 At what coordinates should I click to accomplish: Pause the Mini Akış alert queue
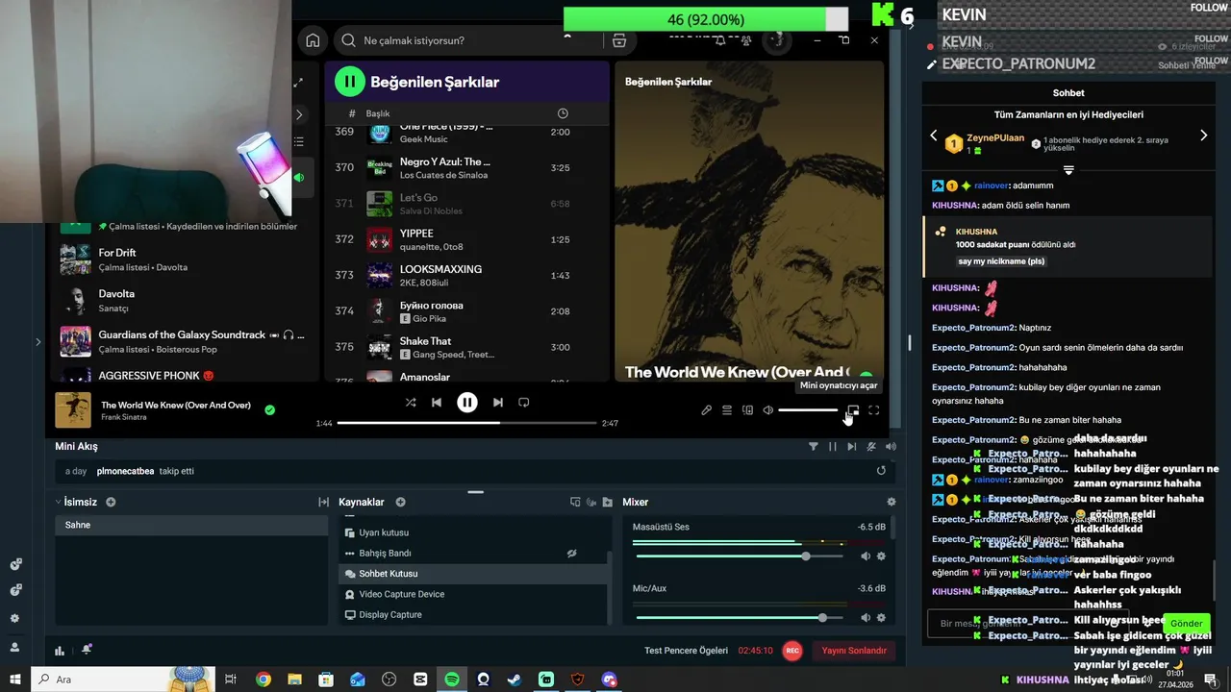(833, 446)
